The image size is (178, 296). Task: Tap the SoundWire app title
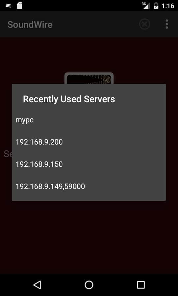tap(30, 25)
